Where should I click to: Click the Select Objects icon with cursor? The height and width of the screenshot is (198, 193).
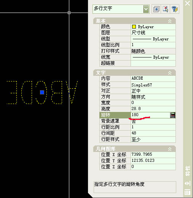pos(165,9)
